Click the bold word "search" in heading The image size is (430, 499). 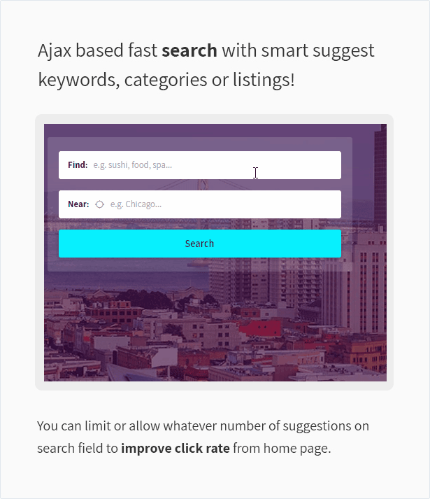(x=189, y=50)
